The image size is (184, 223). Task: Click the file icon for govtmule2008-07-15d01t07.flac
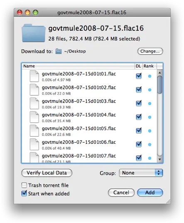point(34,158)
